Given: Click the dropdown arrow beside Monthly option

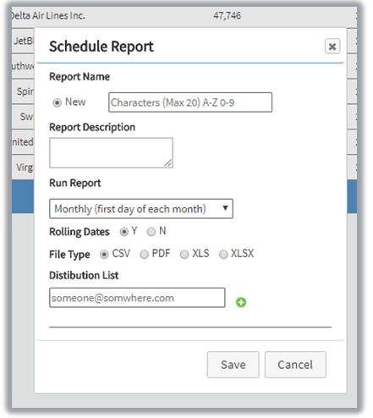Looking at the screenshot, I should click(225, 208).
